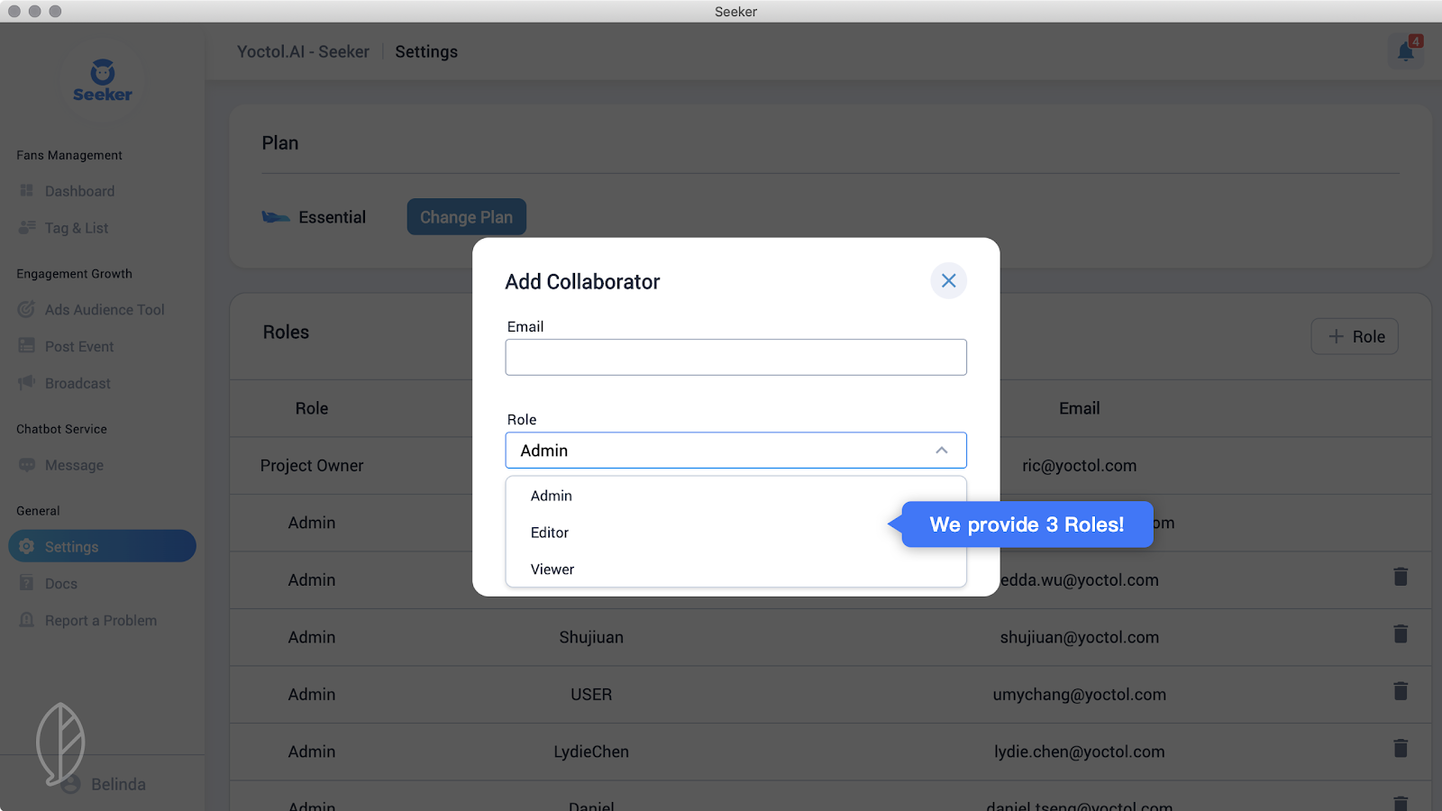This screenshot has width=1442, height=811.
Task: Open the Settings item in sidebar
Action: point(102,546)
